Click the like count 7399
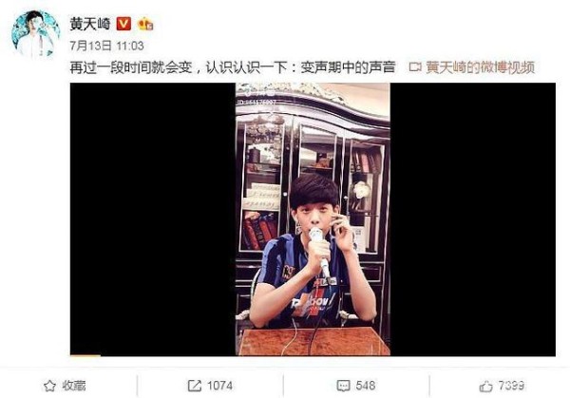Viewport: 570px width, 398px height. (x=511, y=386)
